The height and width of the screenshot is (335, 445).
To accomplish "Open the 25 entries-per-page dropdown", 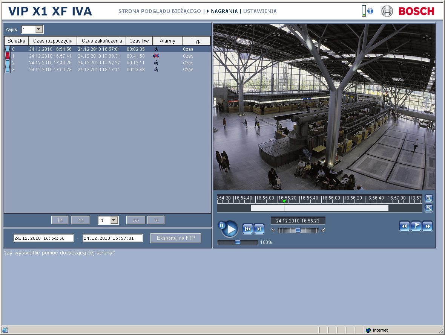I will tap(114, 220).
